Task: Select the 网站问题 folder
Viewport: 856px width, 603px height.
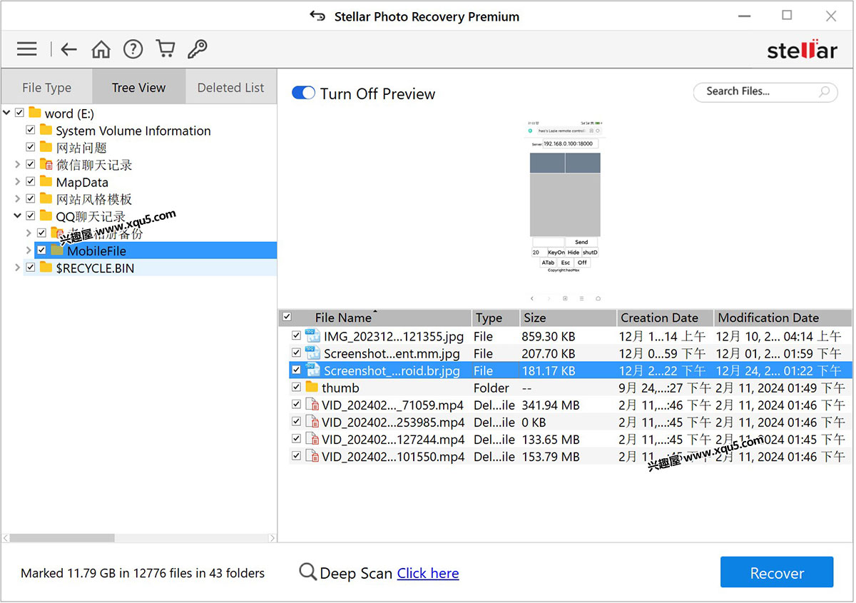Action: point(81,147)
